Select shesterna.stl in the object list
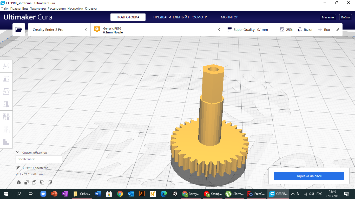 click(39, 159)
